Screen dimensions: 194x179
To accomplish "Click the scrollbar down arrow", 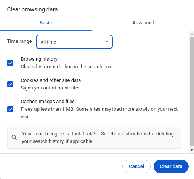I will 192,150.
